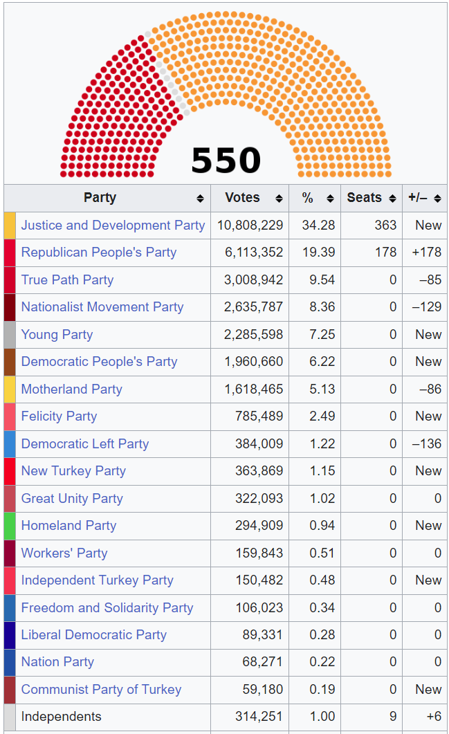449x734 pixels.
Task: Click the green Homeland Party color swatch
Action: (x=10, y=526)
